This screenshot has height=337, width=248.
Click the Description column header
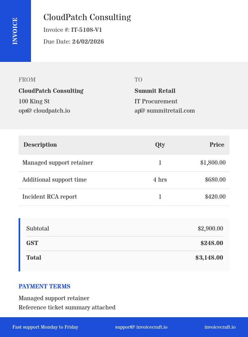(40, 145)
